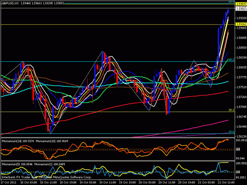This screenshot has height=185, width=247.
Task: Click the 21 Oct 03:00 time label
Action: pos(206,182)
